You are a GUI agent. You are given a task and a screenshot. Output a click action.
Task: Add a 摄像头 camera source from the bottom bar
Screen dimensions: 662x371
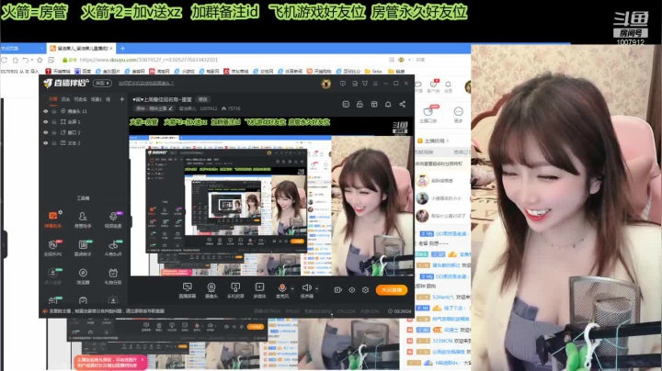coord(211,290)
